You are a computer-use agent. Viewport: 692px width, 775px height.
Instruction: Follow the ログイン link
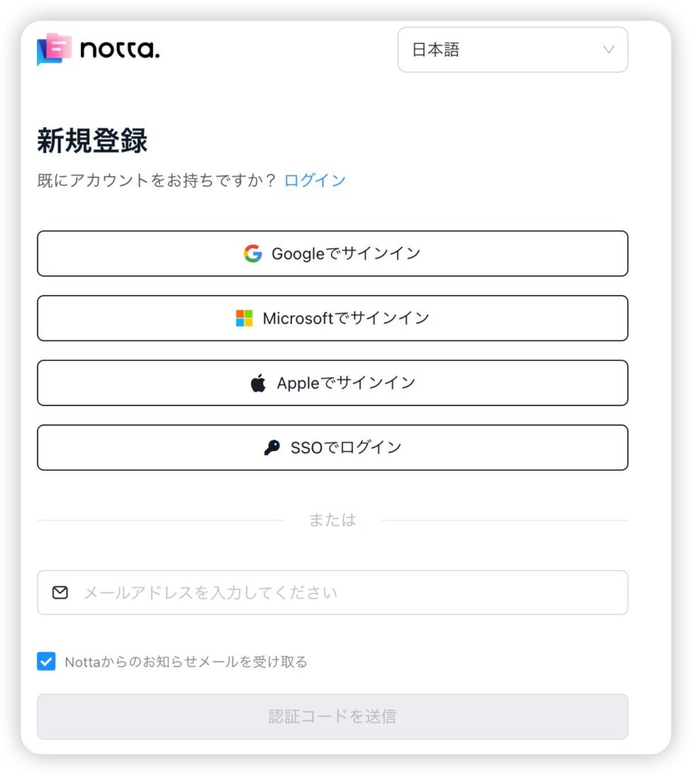[x=315, y=180]
